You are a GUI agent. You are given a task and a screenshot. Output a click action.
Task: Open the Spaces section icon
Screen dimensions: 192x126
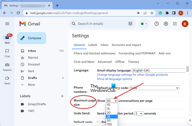click(7, 65)
